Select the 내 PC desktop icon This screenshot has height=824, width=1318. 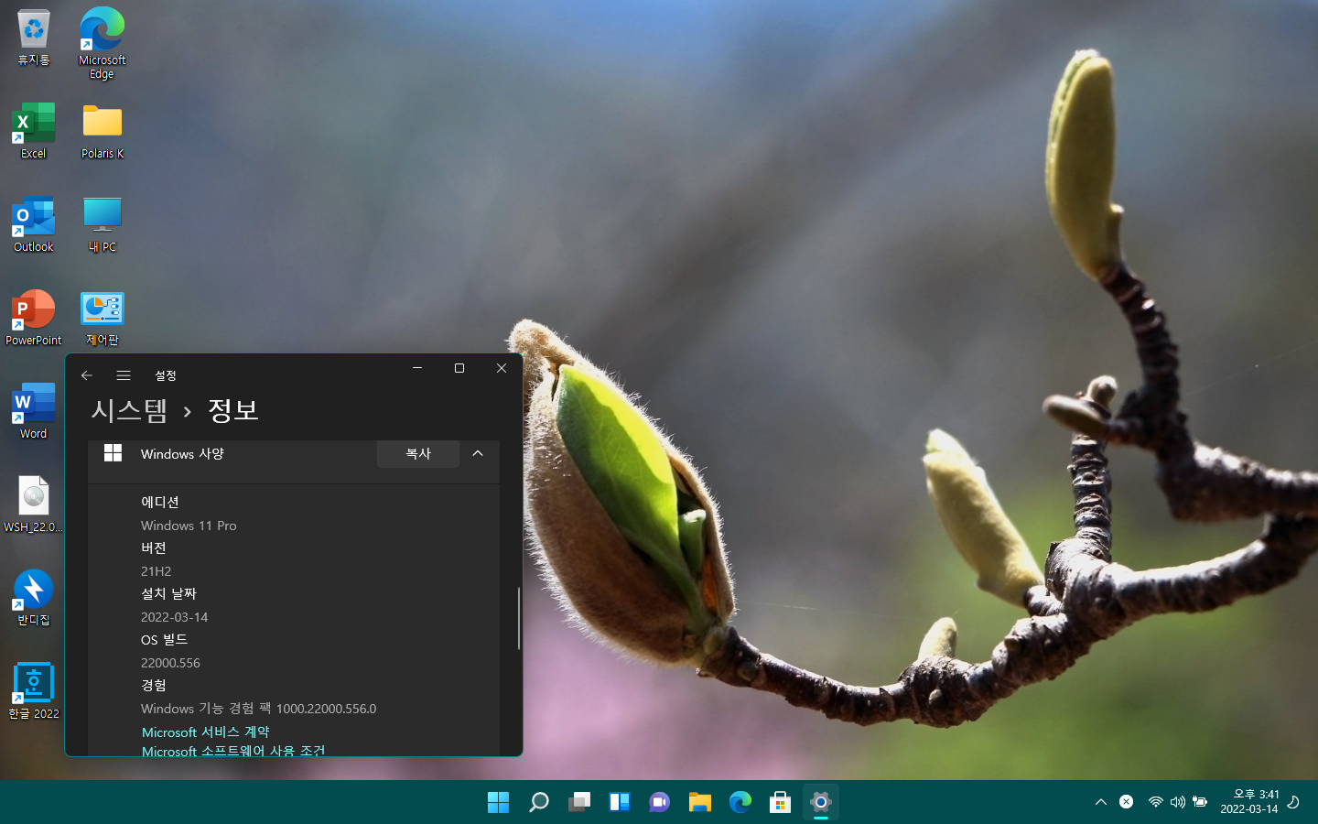(102, 224)
